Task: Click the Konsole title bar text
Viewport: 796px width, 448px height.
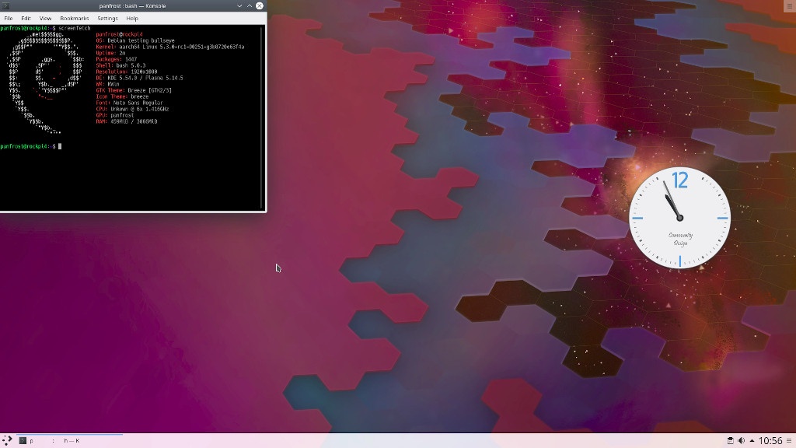Action: 132,6
